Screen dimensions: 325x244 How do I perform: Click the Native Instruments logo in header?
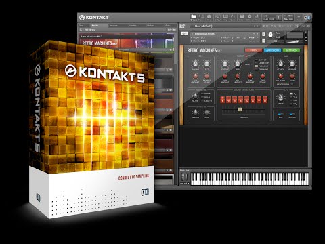307,18
